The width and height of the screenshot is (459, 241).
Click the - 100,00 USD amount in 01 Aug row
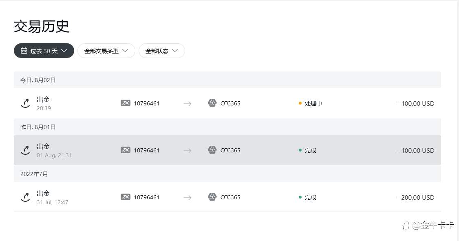coord(416,150)
